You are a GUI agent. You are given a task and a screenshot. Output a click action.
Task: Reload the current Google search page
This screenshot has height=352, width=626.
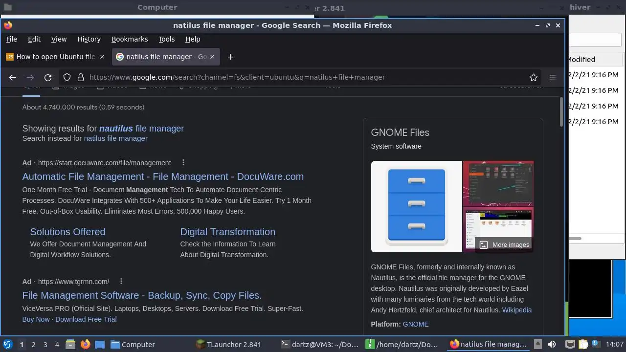[x=48, y=77]
